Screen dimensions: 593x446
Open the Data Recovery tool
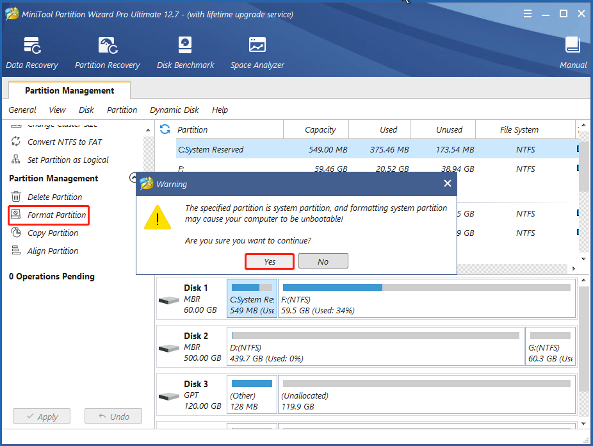32,53
